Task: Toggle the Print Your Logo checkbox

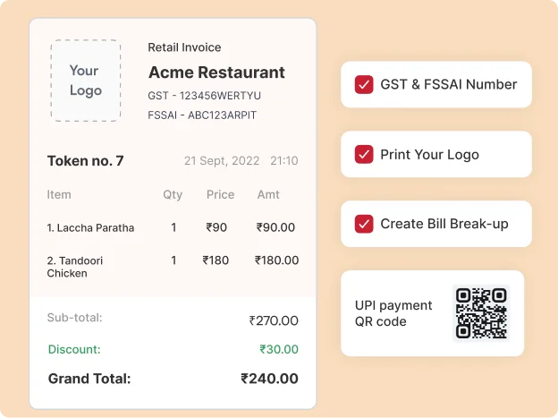Action: coord(364,154)
